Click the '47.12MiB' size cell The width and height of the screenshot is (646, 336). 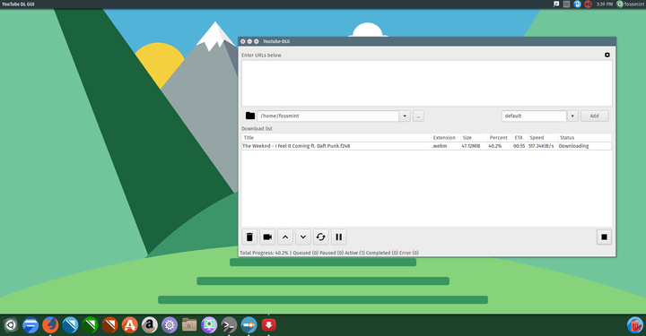470,146
